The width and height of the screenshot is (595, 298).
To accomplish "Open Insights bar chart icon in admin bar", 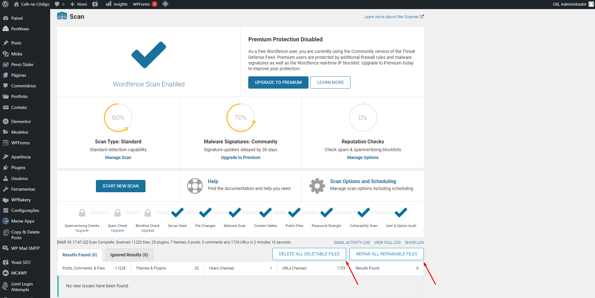I will (108, 4).
